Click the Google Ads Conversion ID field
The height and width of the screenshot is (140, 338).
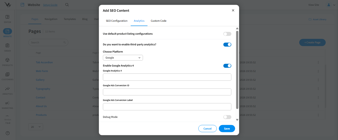point(167,92)
